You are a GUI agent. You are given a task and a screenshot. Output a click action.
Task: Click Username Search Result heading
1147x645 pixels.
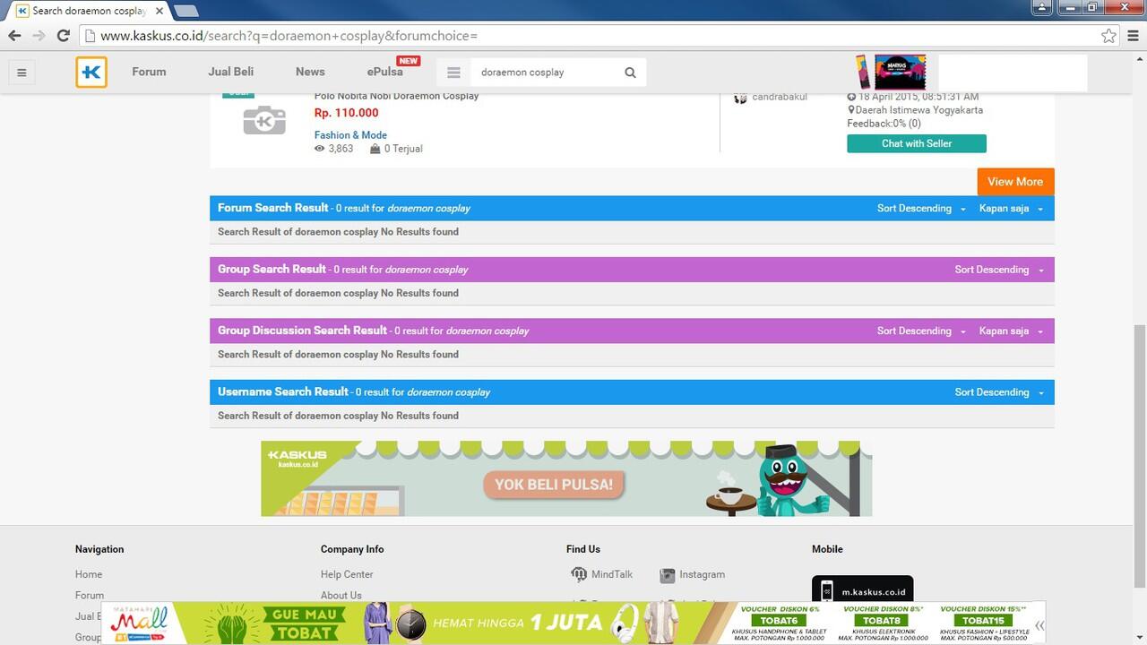(282, 391)
